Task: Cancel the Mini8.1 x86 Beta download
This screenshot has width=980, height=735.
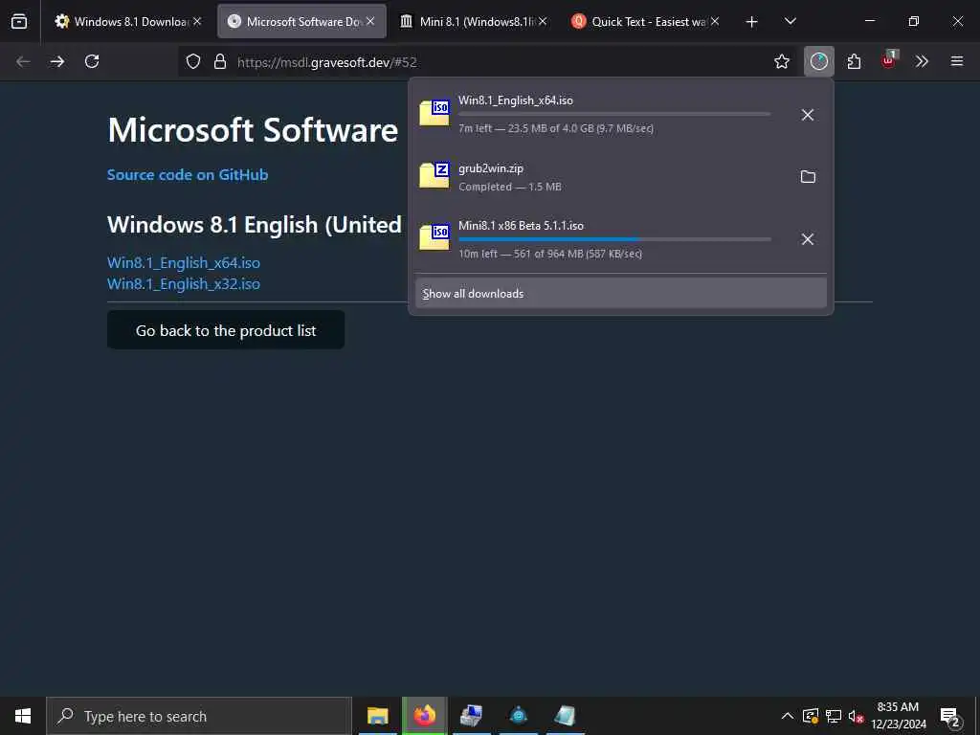Action: click(808, 239)
